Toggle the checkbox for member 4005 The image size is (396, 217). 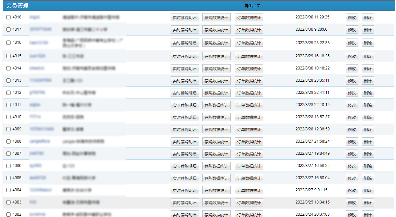9,178
